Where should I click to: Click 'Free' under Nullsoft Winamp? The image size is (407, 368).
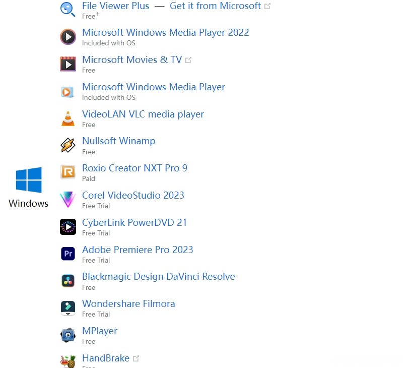(x=89, y=152)
